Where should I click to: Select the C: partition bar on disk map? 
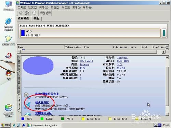91,33
